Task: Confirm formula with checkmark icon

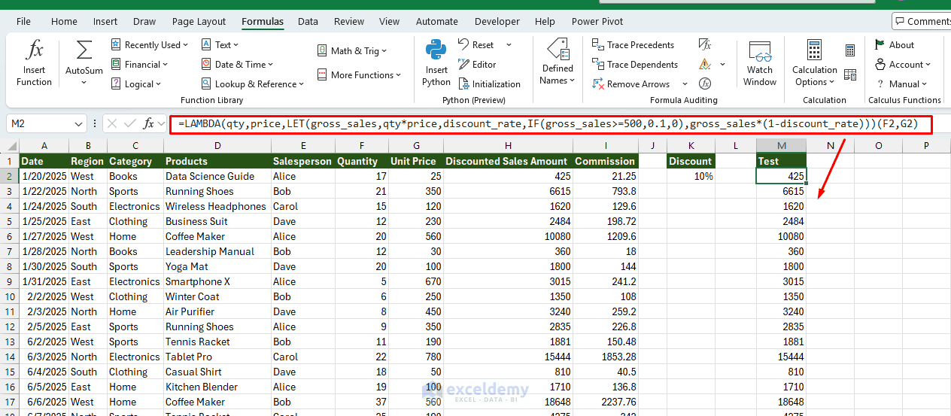Action: click(x=130, y=123)
